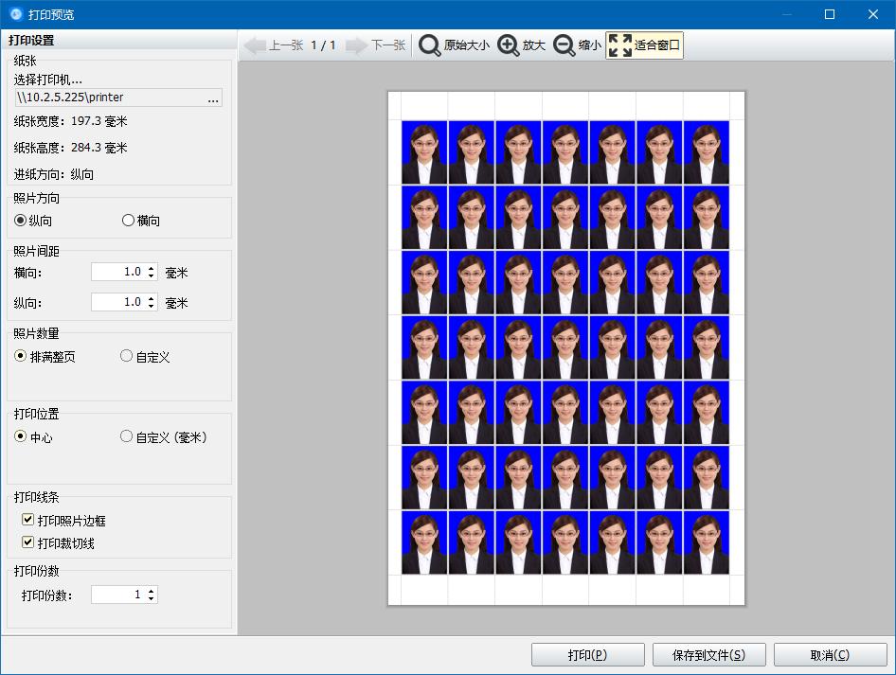
Task: Click the 保存到文件(S) button
Action: (x=709, y=654)
